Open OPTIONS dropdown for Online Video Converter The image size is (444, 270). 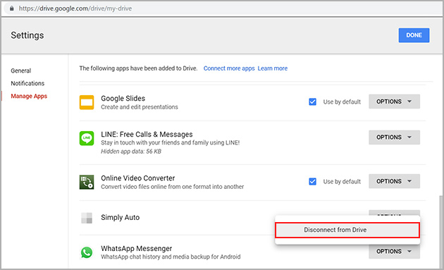coord(394,181)
